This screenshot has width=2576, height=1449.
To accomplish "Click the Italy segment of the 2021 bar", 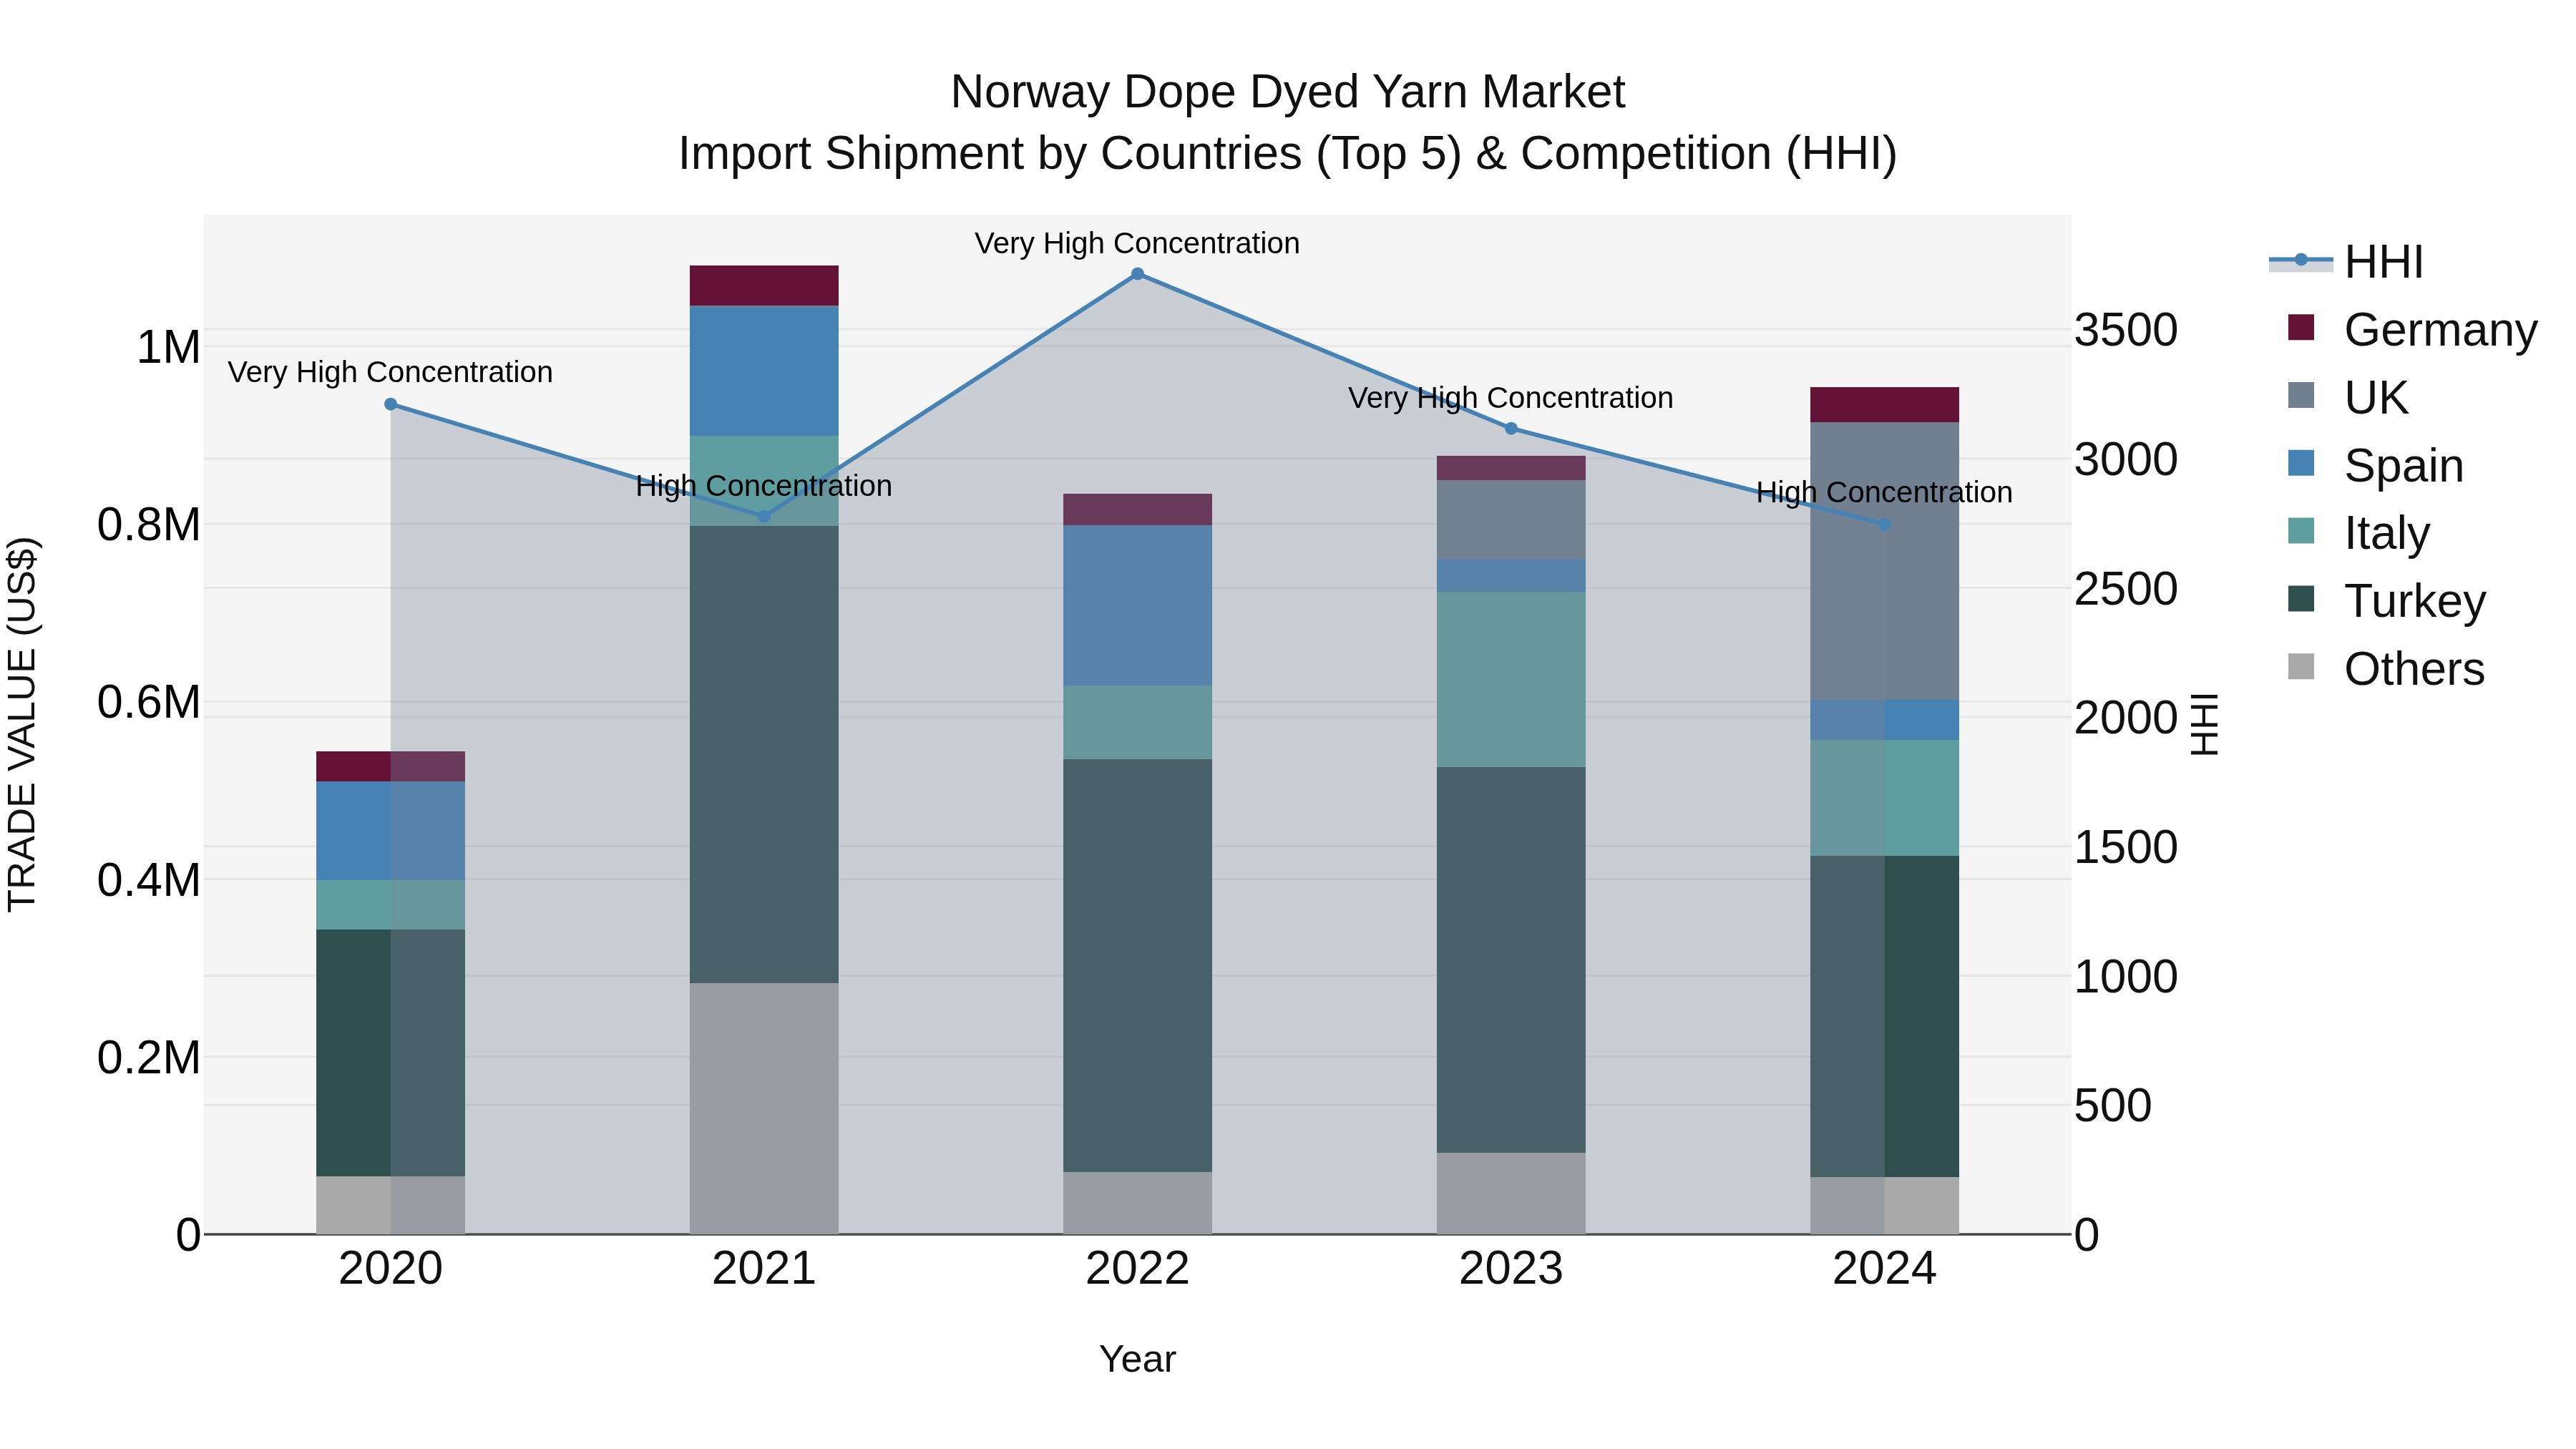I will pos(764,481).
